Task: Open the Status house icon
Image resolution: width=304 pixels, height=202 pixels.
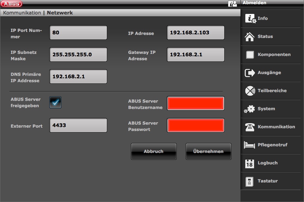Action: pos(250,37)
